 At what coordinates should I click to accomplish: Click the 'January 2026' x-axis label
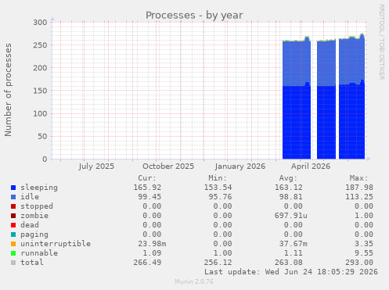point(240,166)
